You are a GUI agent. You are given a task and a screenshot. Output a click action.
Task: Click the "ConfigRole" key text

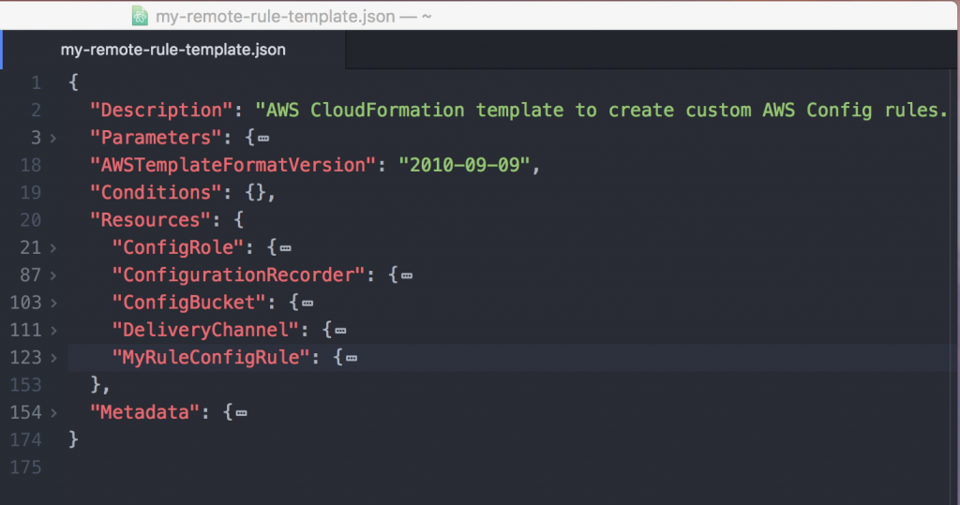click(177, 248)
